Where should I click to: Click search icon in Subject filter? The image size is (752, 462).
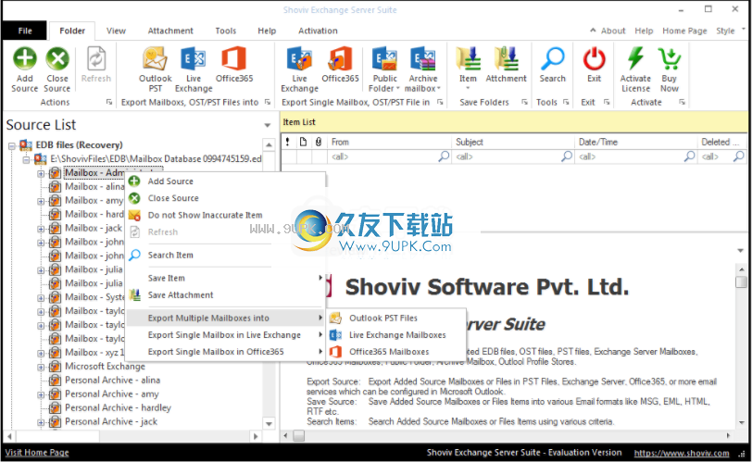pos(568,156)
